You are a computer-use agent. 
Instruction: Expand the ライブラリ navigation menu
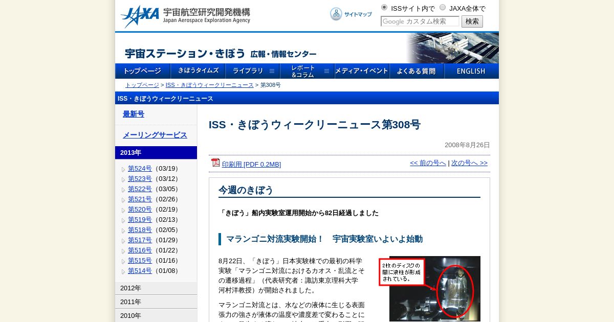tap(253, 71)
